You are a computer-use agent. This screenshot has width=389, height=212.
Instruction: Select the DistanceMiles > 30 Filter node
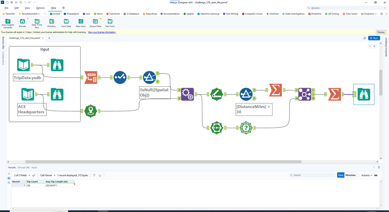click(246, 94)
